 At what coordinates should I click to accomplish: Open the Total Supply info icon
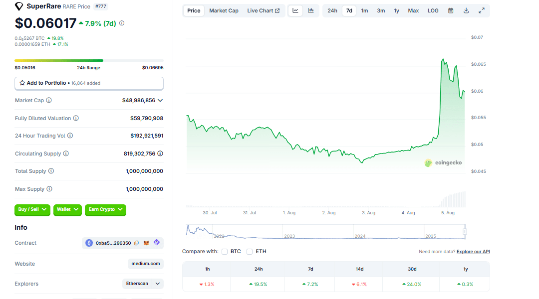[x=51, y=171]
